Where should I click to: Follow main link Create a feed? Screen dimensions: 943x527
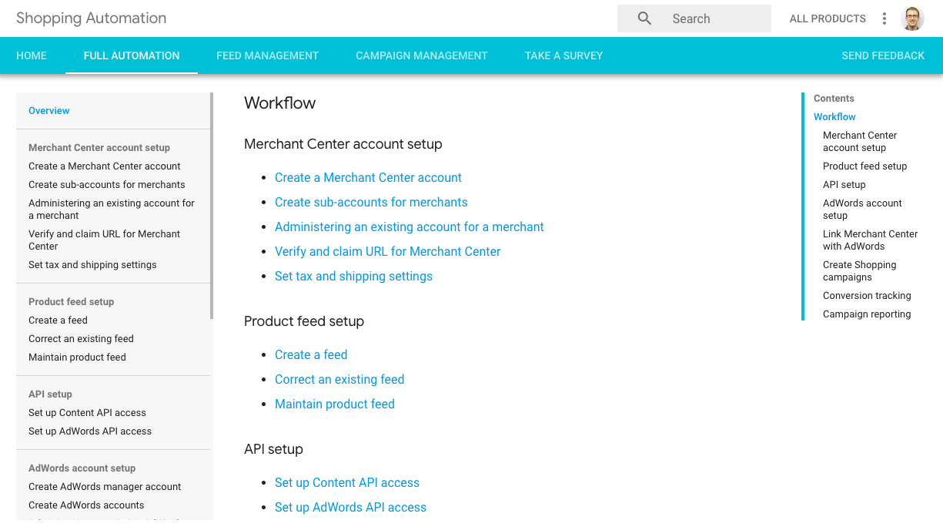pyautogui.click(x=311, y=355)
